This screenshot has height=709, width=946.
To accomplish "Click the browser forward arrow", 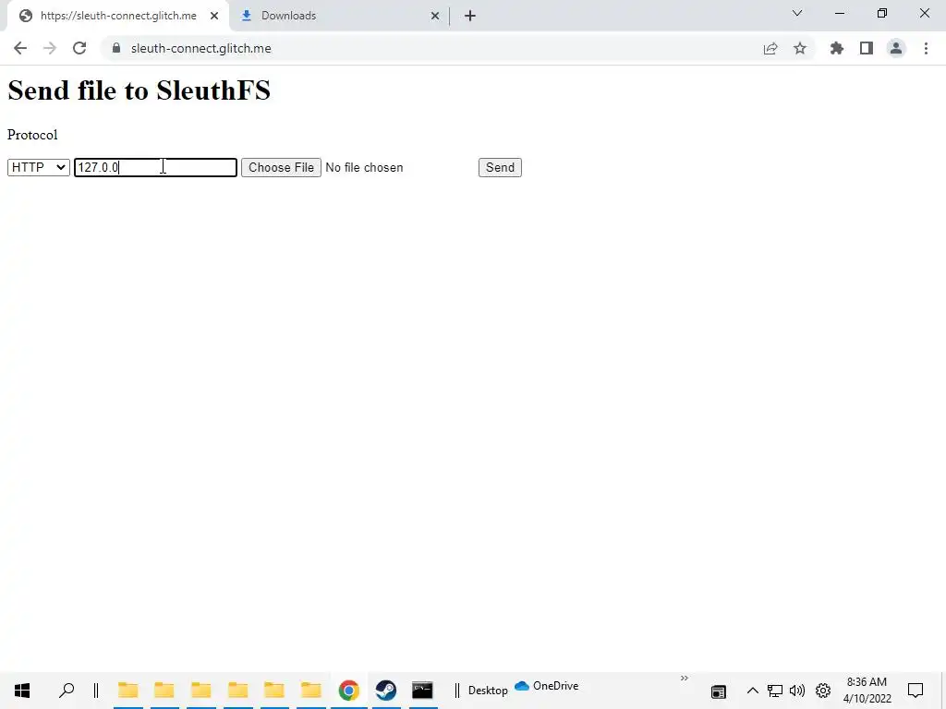I will click(x=50, y=48).
